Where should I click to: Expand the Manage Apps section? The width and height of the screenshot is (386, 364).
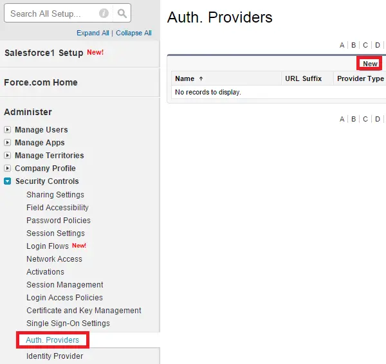(x=7, y=143)
